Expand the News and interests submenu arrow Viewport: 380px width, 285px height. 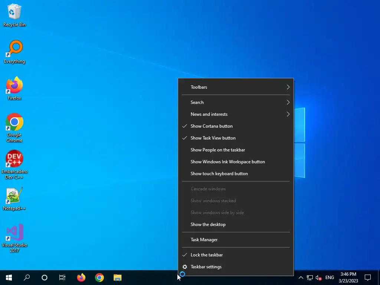tap(288, 114)
